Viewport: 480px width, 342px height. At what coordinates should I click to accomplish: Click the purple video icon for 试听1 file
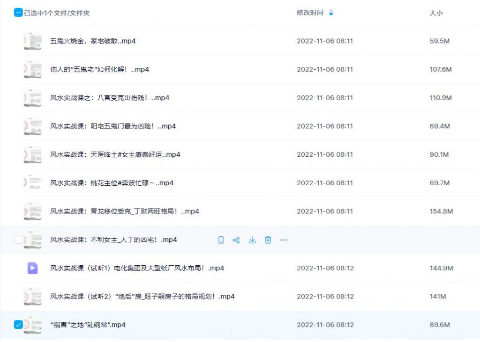(x=32, y=268)
